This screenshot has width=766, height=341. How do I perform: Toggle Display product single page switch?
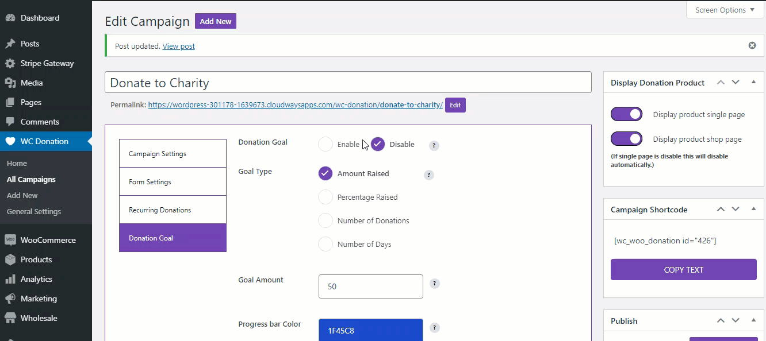pyautogui.click(x=626, y=114)
